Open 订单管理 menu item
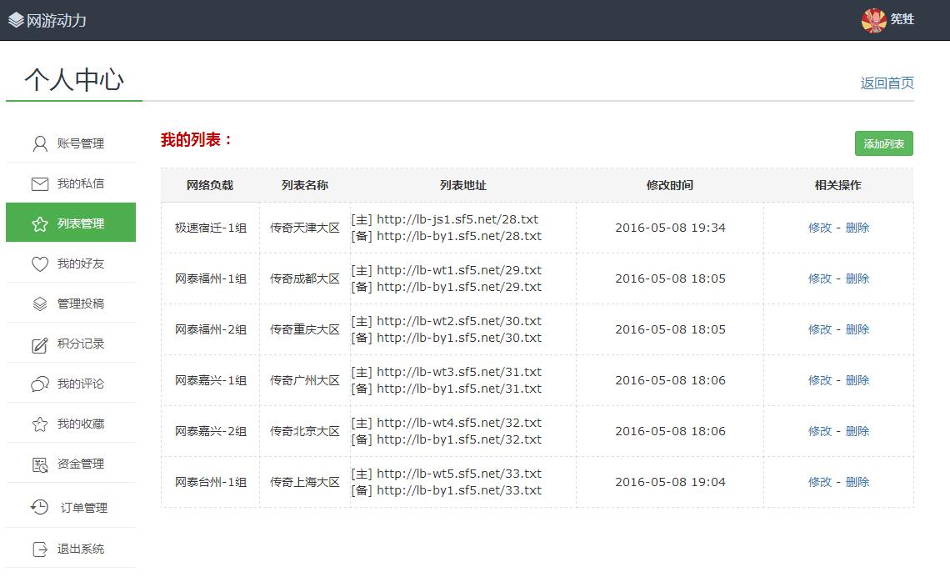The width and height of the screenshot is (950, 577). 71,507
